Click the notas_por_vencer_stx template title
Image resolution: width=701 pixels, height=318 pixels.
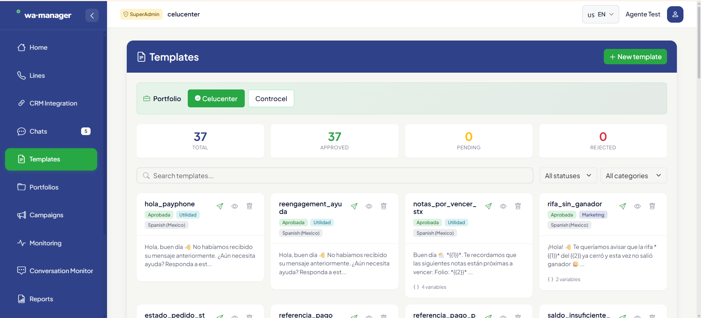[x=445, y=208]
